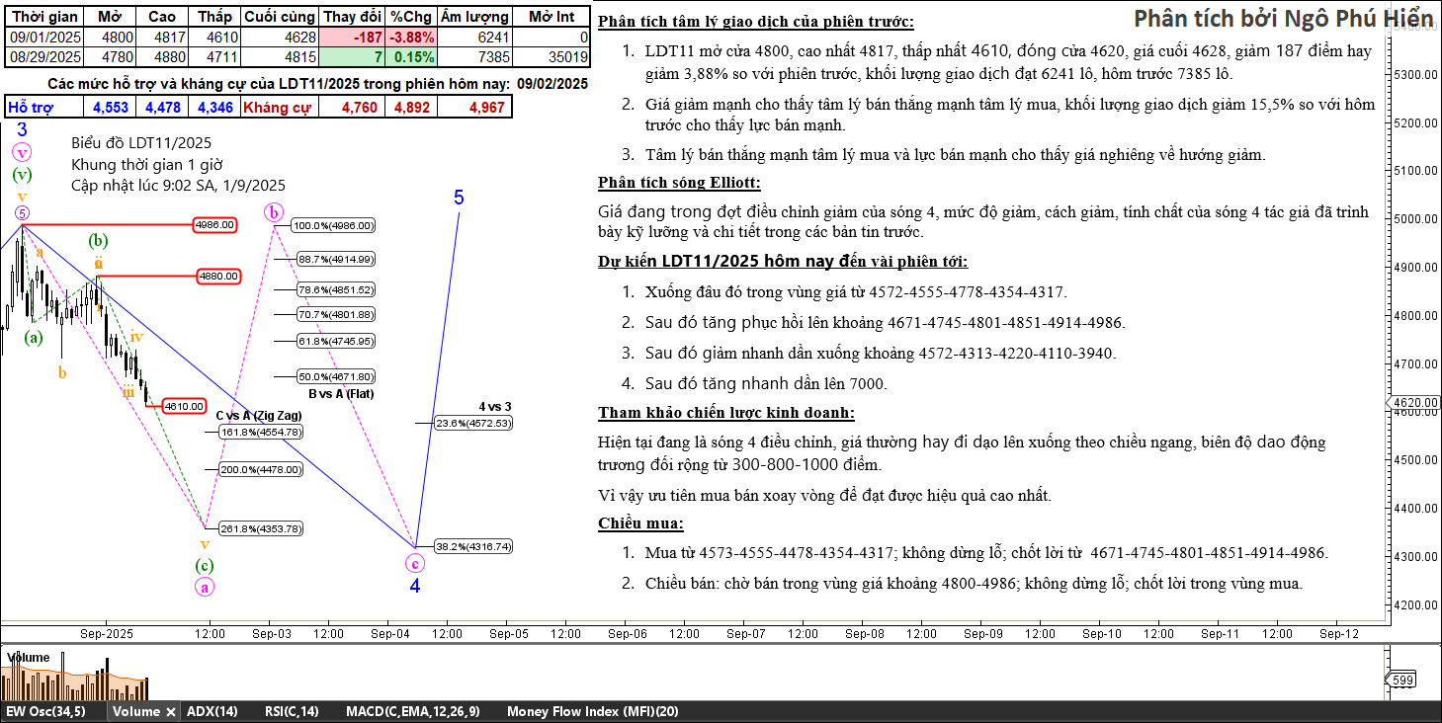Click the pink circled b wave label
Image resolution: width=1442 pixels, height=723 pixels.
[275, 211]
